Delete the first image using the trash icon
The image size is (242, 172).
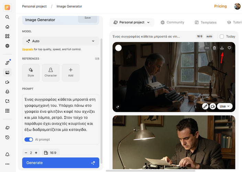point(214,48)
